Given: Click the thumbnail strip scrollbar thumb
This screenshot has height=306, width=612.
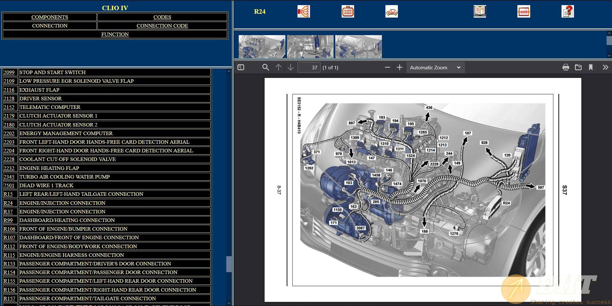Looking at the screenshot, I should click(609, 41).
